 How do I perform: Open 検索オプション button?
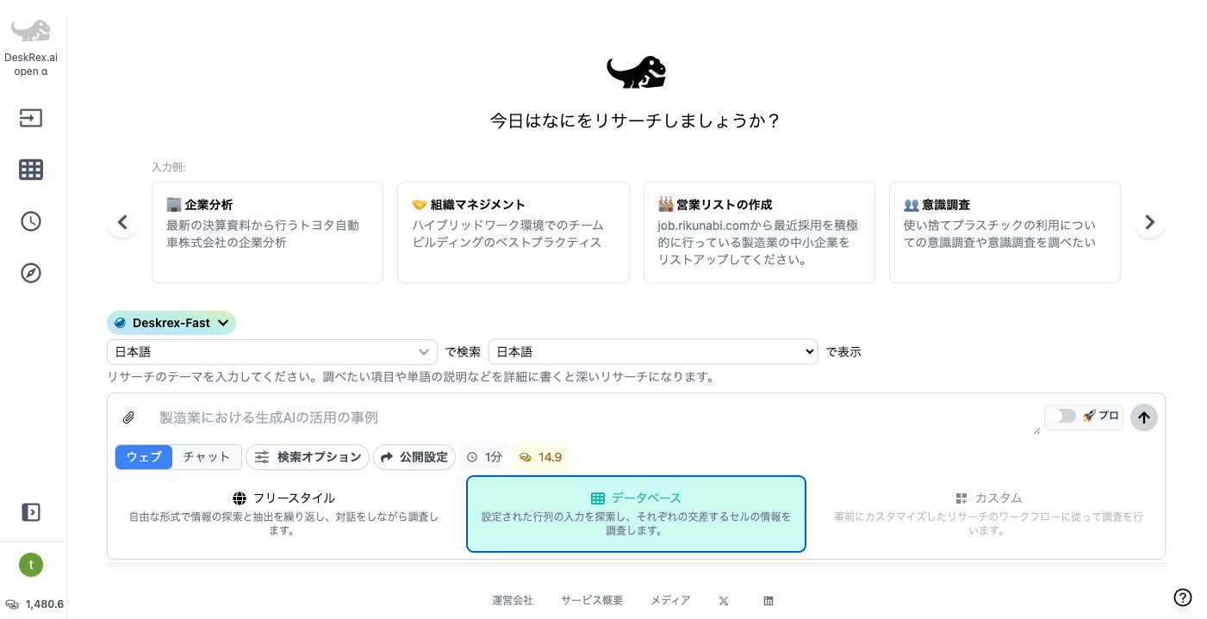[308, 457]
